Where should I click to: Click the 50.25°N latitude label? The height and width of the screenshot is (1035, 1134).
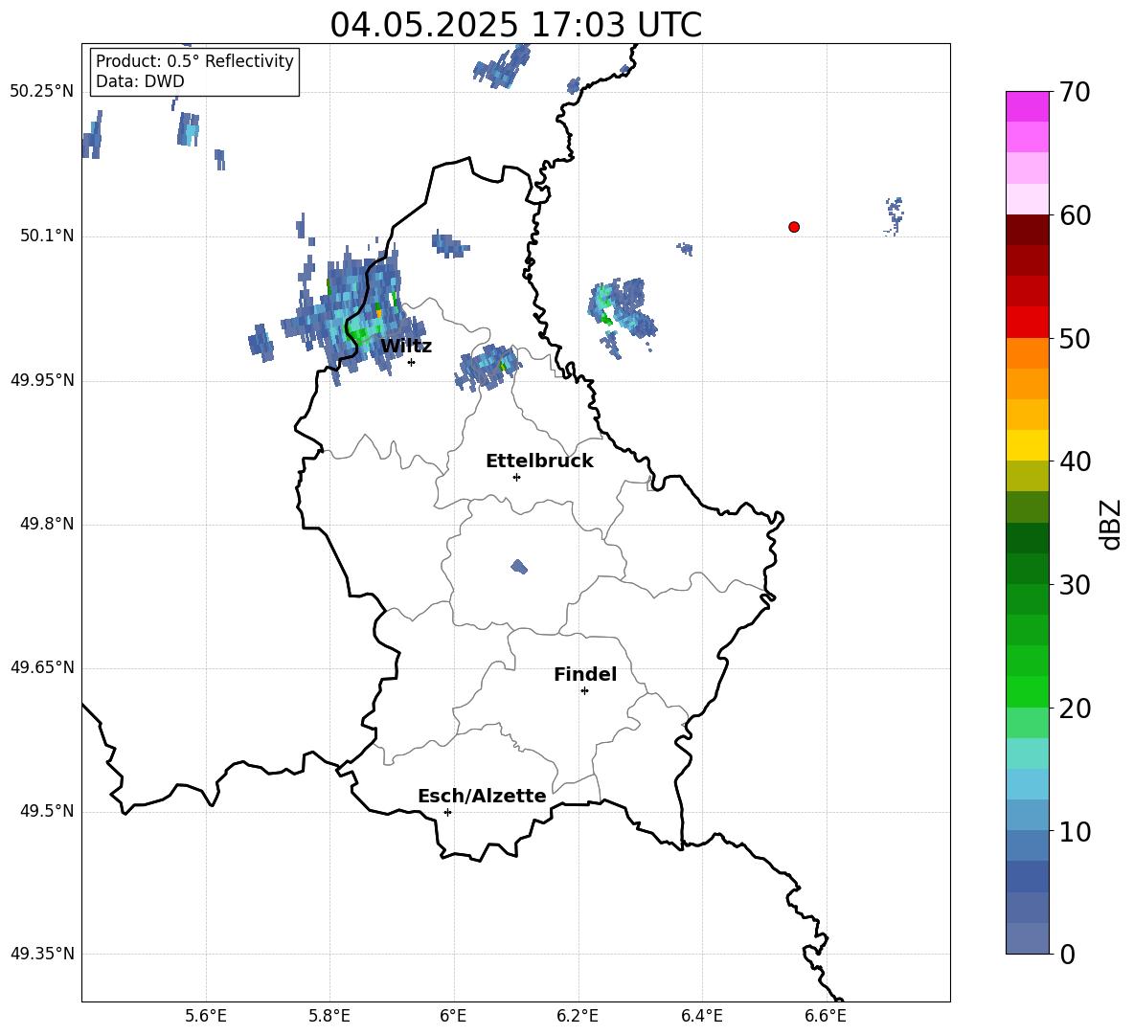42,92
